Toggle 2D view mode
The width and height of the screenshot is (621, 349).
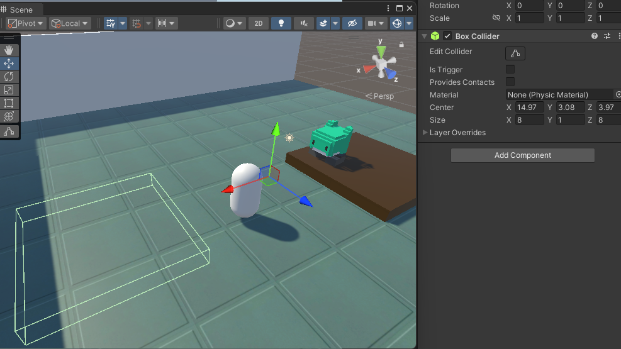(258, 23)
